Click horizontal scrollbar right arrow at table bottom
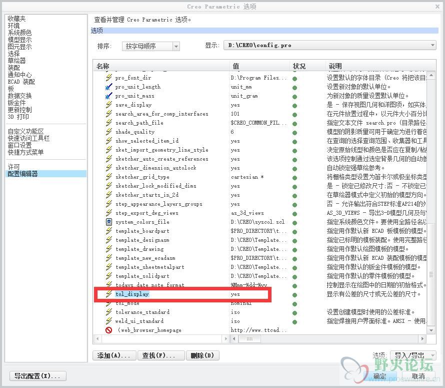Image resolution: width=445 pixels, height=388 pixels. click(x=422, y=338)
